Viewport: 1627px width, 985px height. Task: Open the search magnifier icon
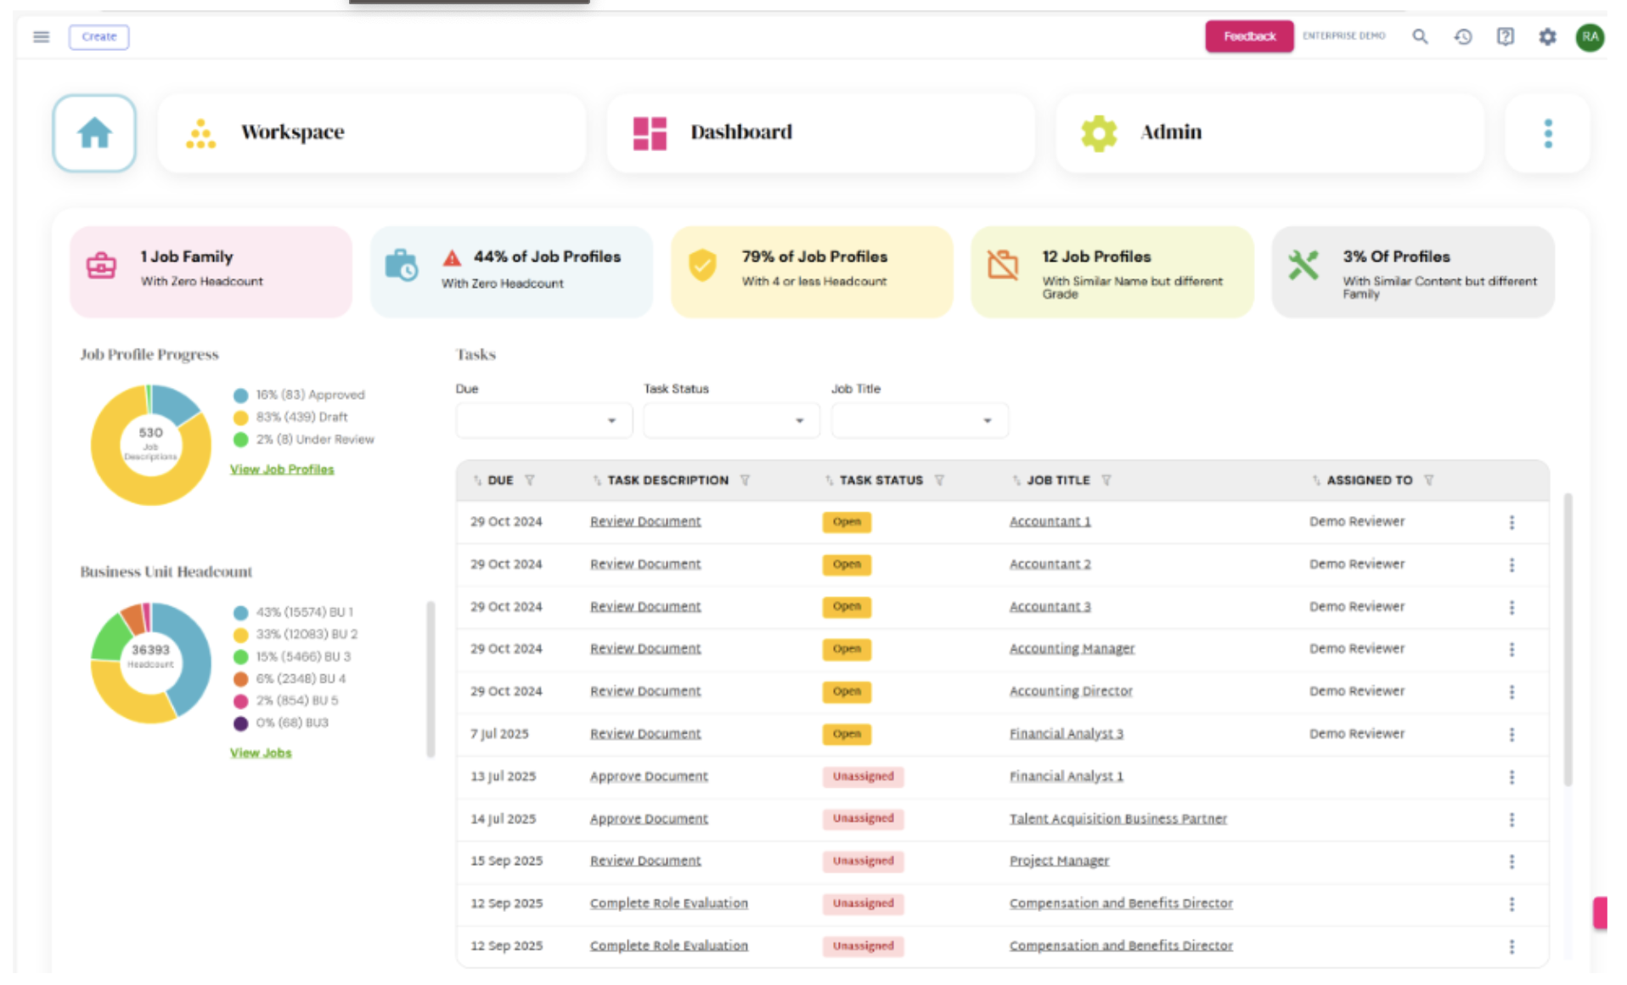point(1420,37)
